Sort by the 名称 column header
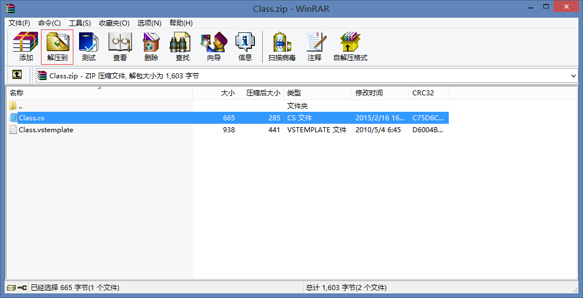This screenshot has width=583, height=298. [100, 93]
